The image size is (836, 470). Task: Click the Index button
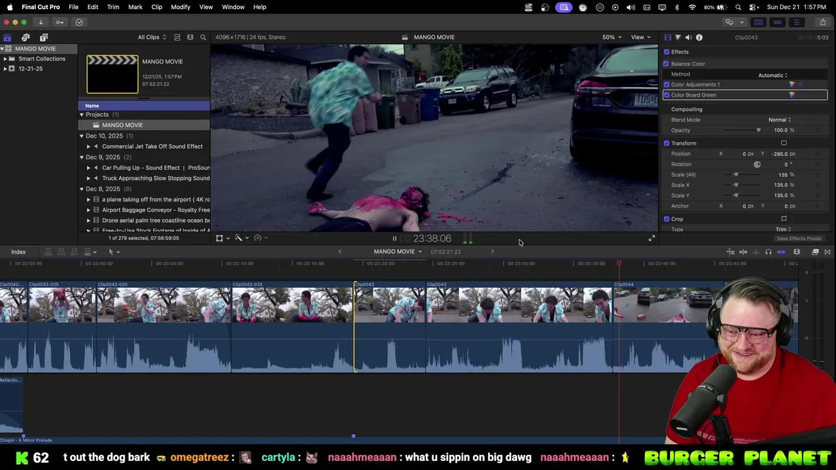[18, 252]
